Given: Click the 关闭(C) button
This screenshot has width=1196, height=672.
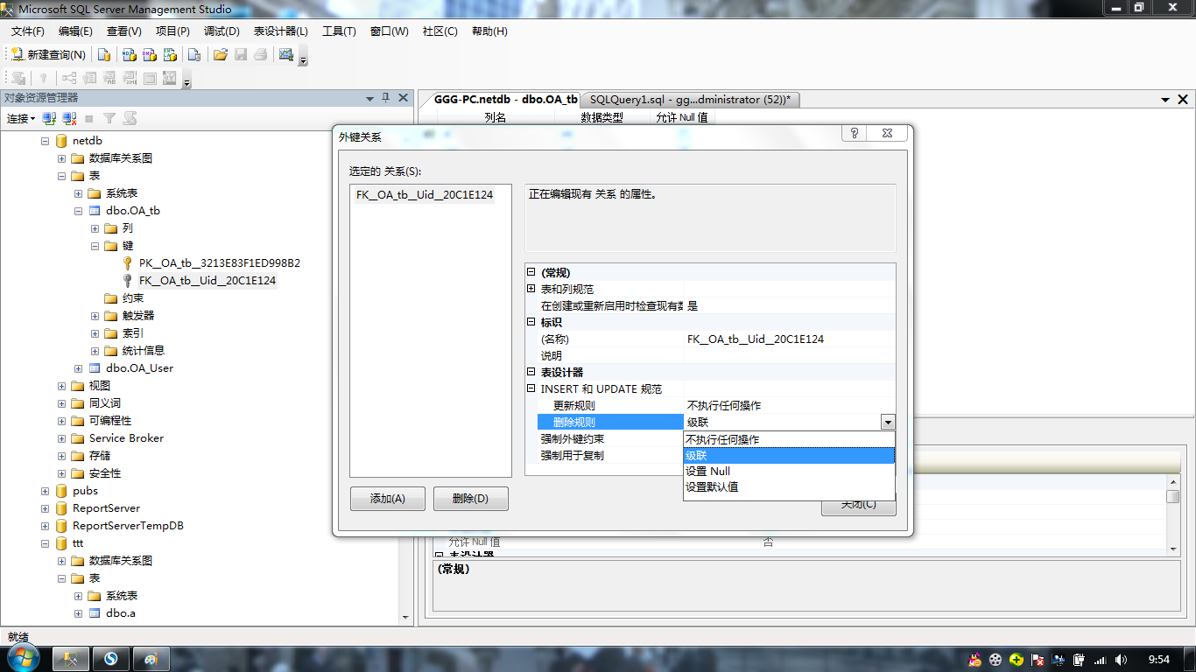Looking at the screenshot, I should pyautogui.click(x=857, y=507).
